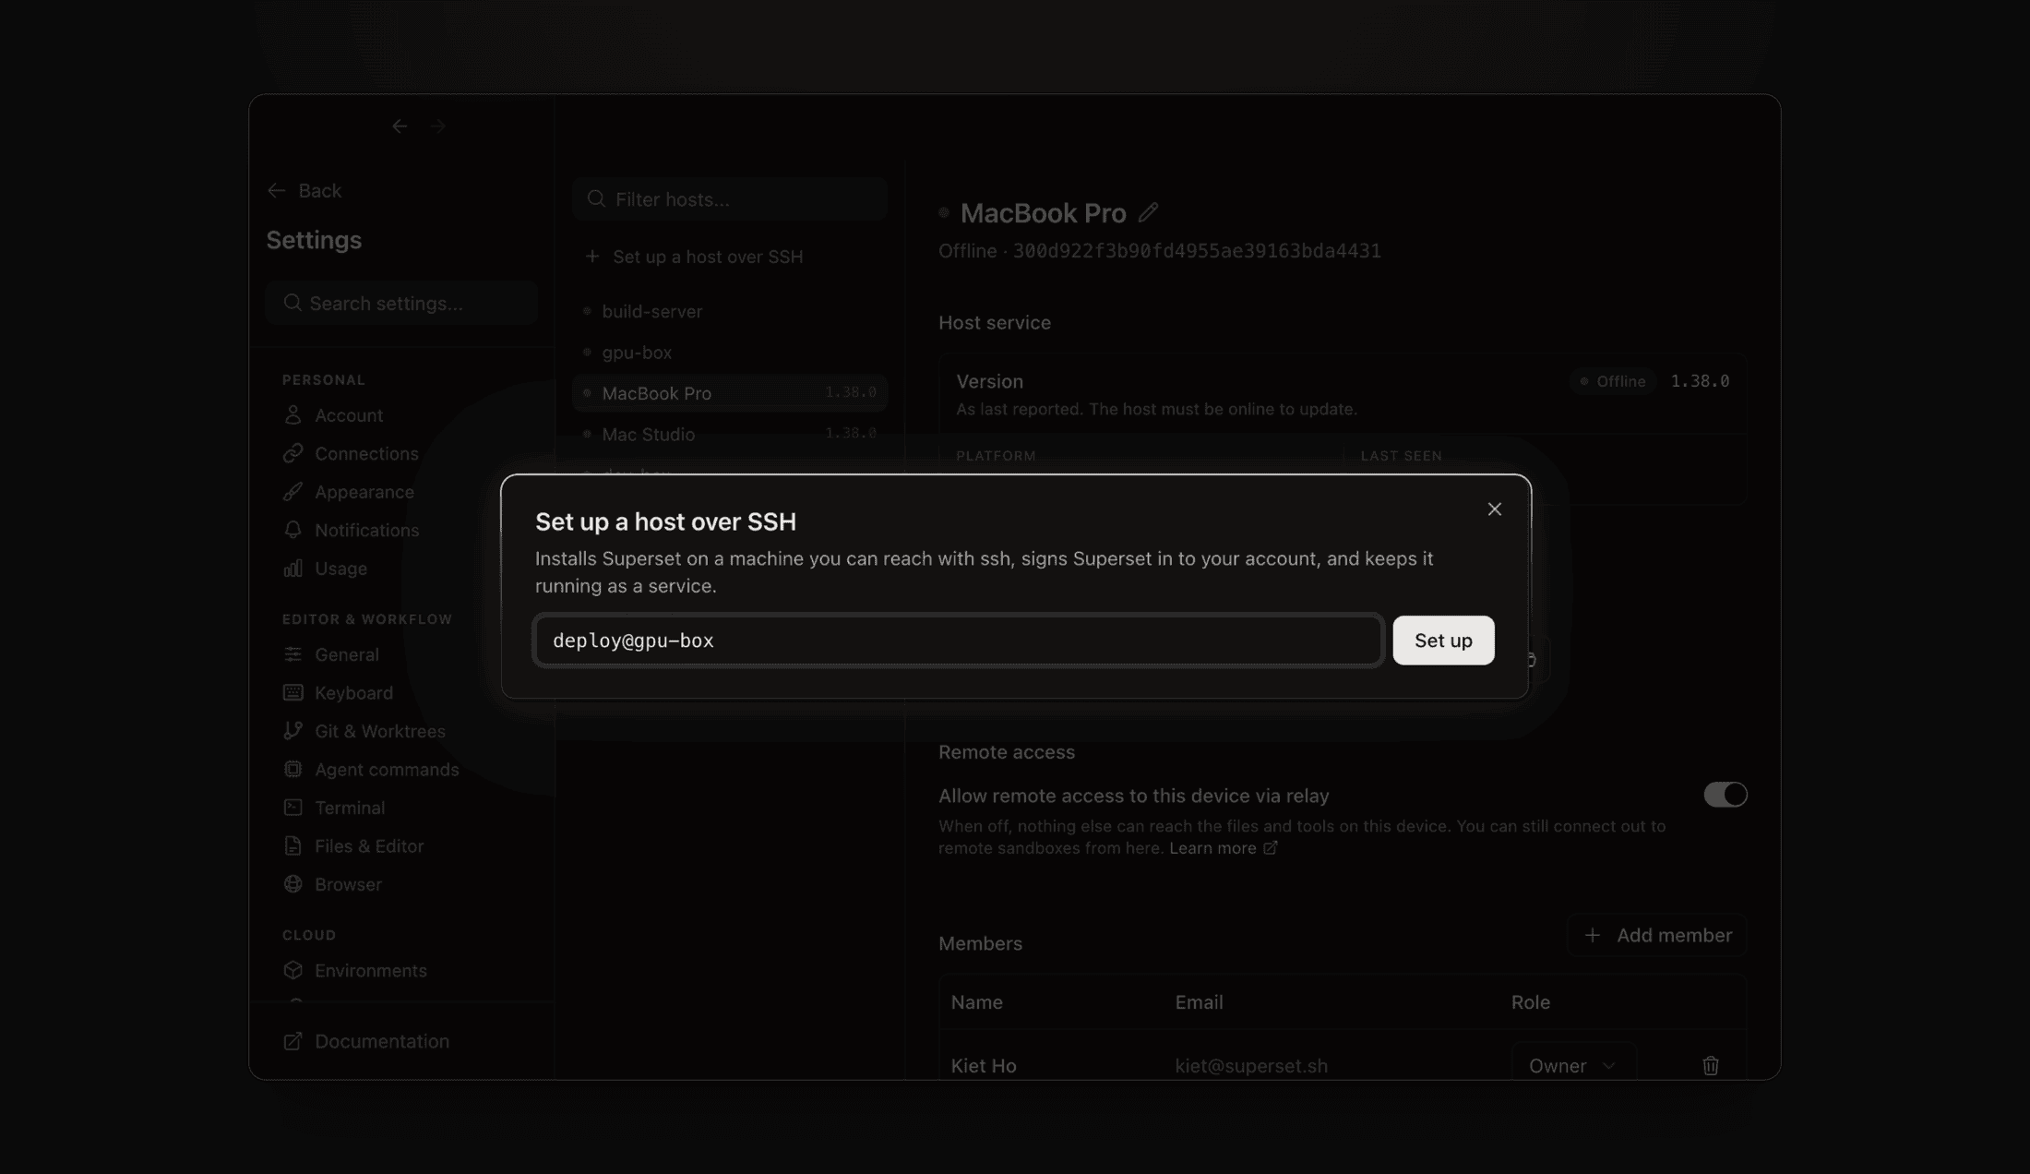Open Notifications settings

pos(366,531)
